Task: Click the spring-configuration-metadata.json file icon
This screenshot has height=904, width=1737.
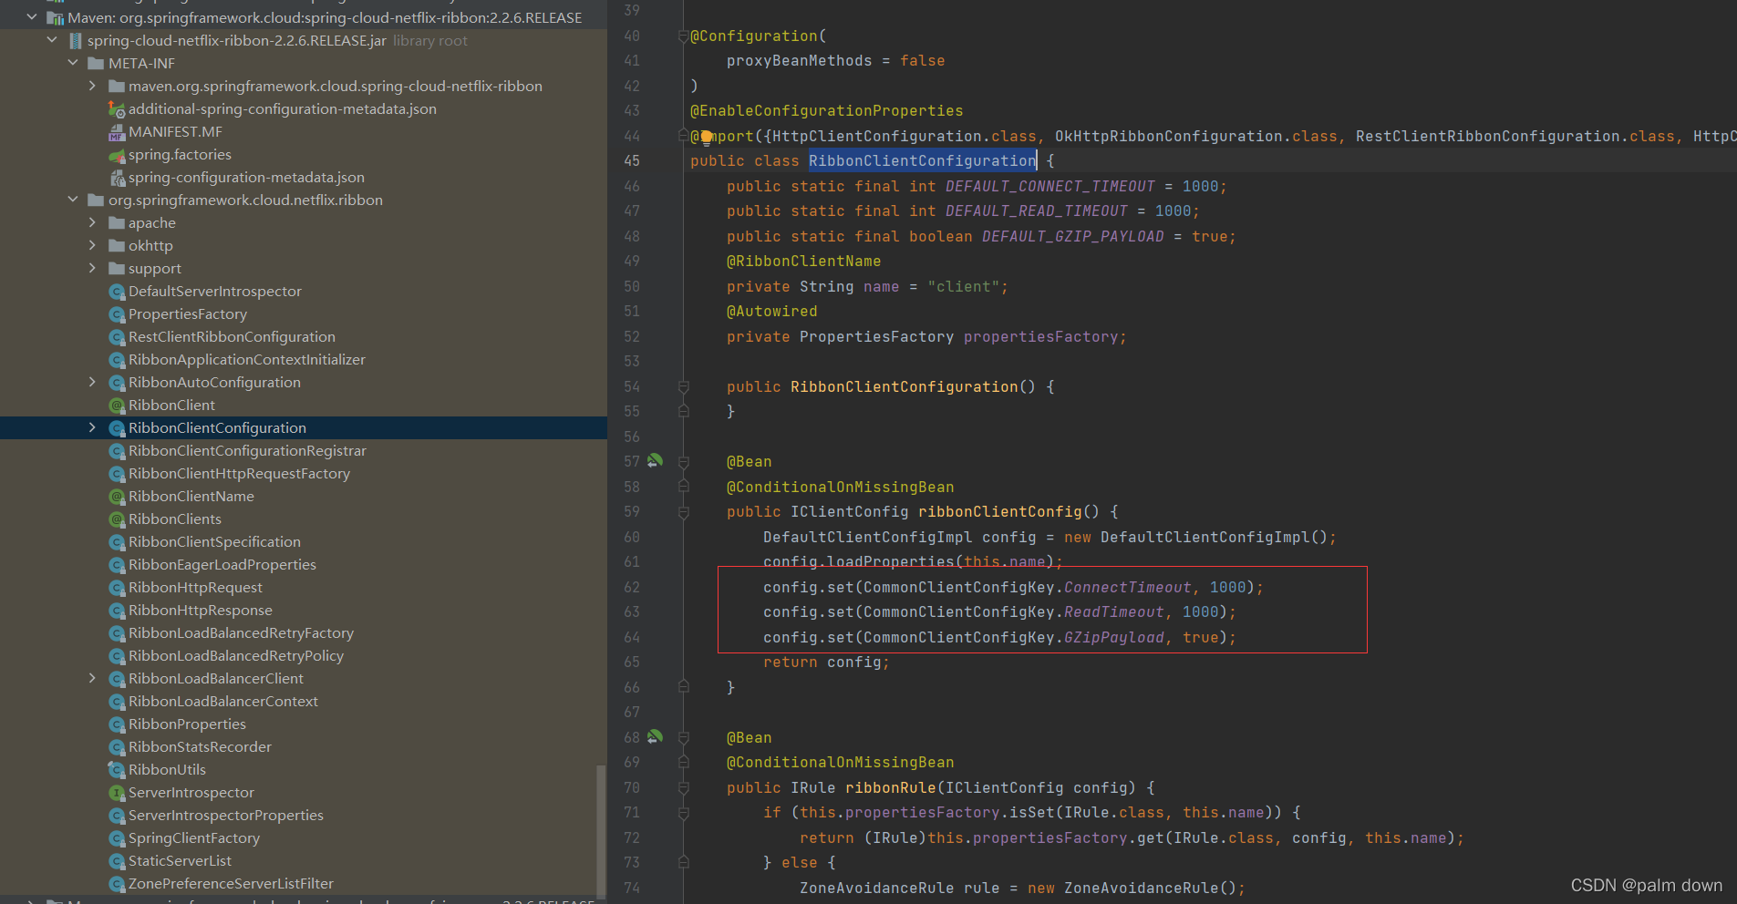Action: click(117, 178)
